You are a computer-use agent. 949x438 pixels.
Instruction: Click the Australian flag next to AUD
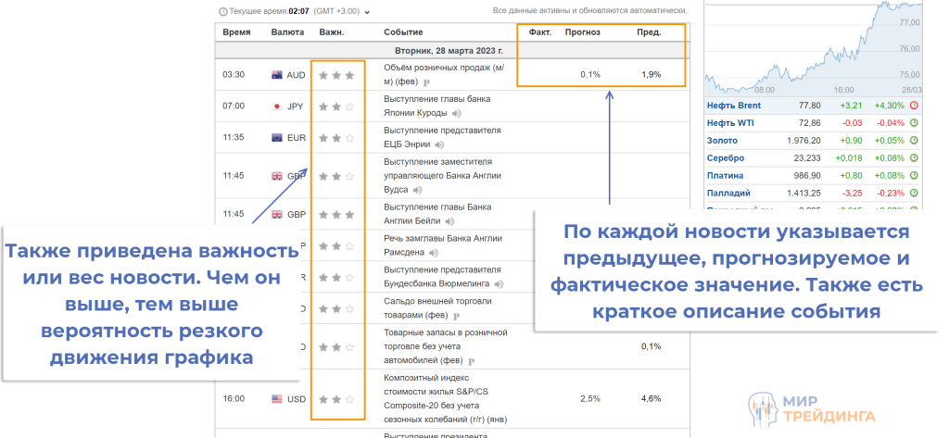[x=277, y=75]
